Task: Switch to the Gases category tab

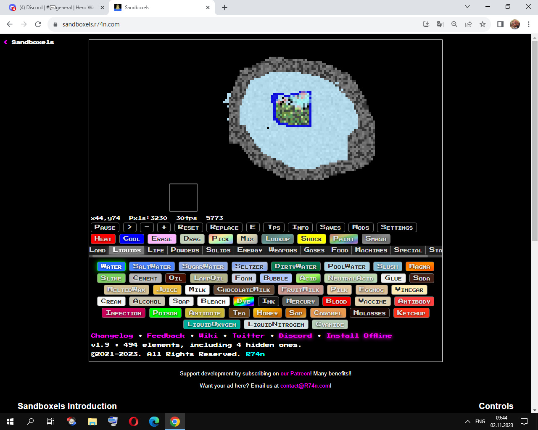Action: pyautogui.click(x=314, y=250)
